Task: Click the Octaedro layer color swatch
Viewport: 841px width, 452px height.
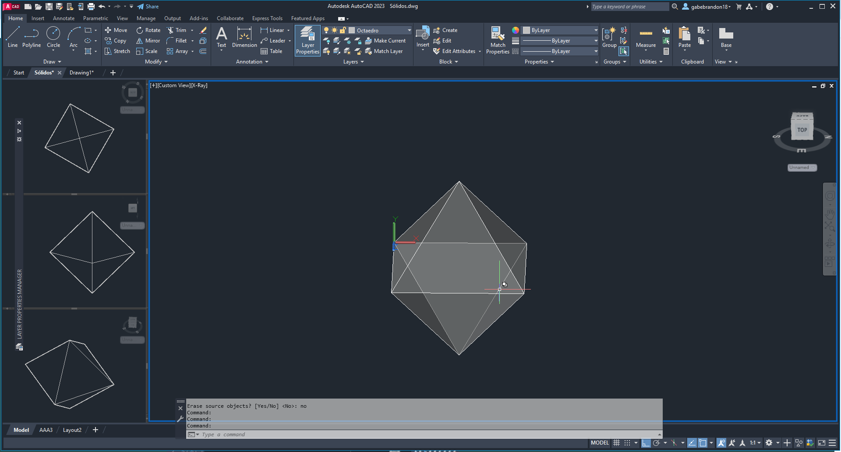Action: 352,30
